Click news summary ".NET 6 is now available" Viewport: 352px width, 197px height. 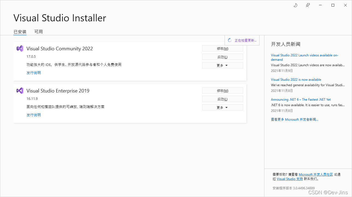click(308, 105)
